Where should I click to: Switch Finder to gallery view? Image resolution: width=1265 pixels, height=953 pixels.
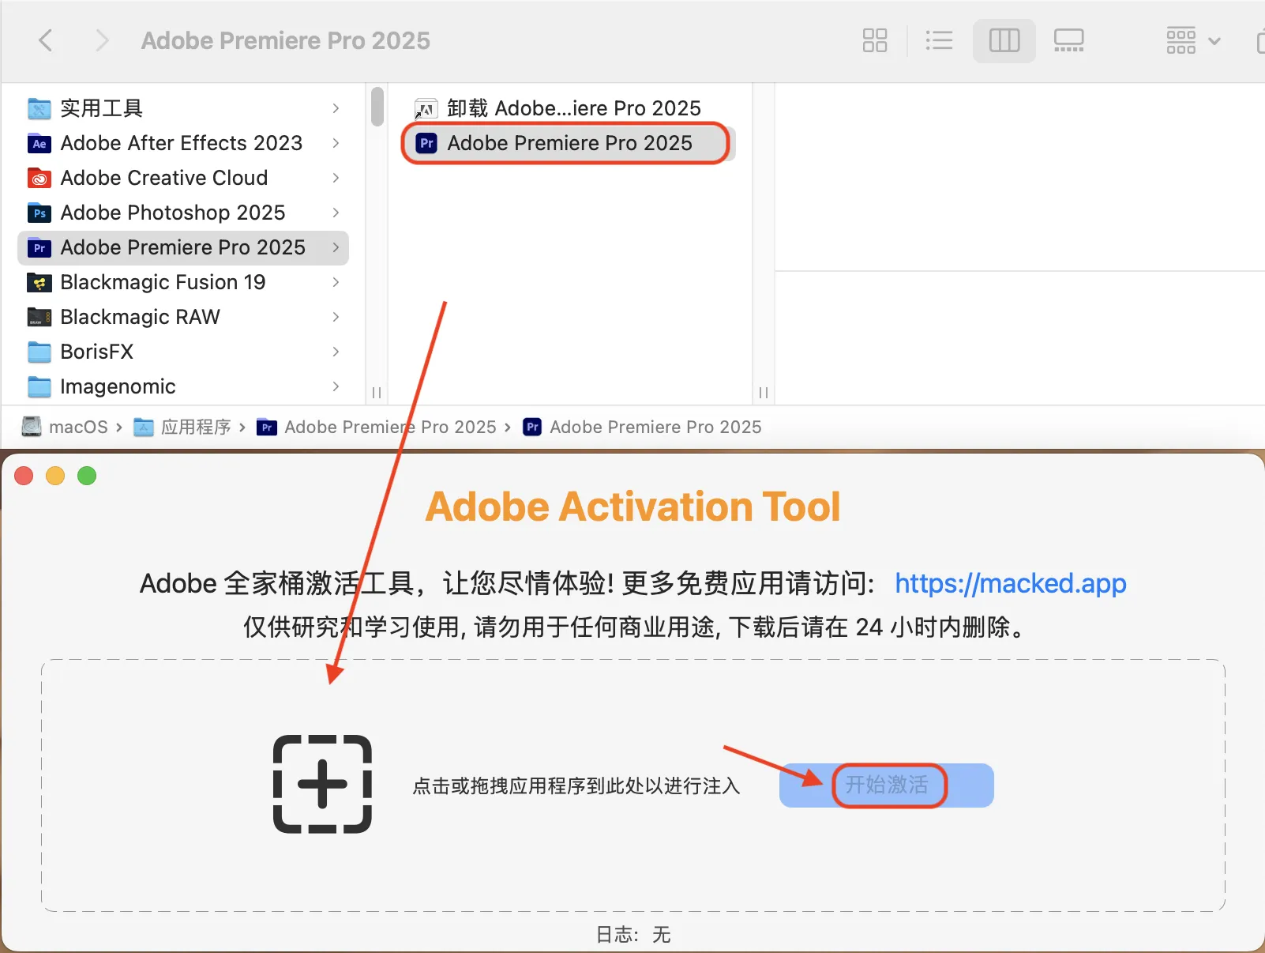[x=1068, y=40]
